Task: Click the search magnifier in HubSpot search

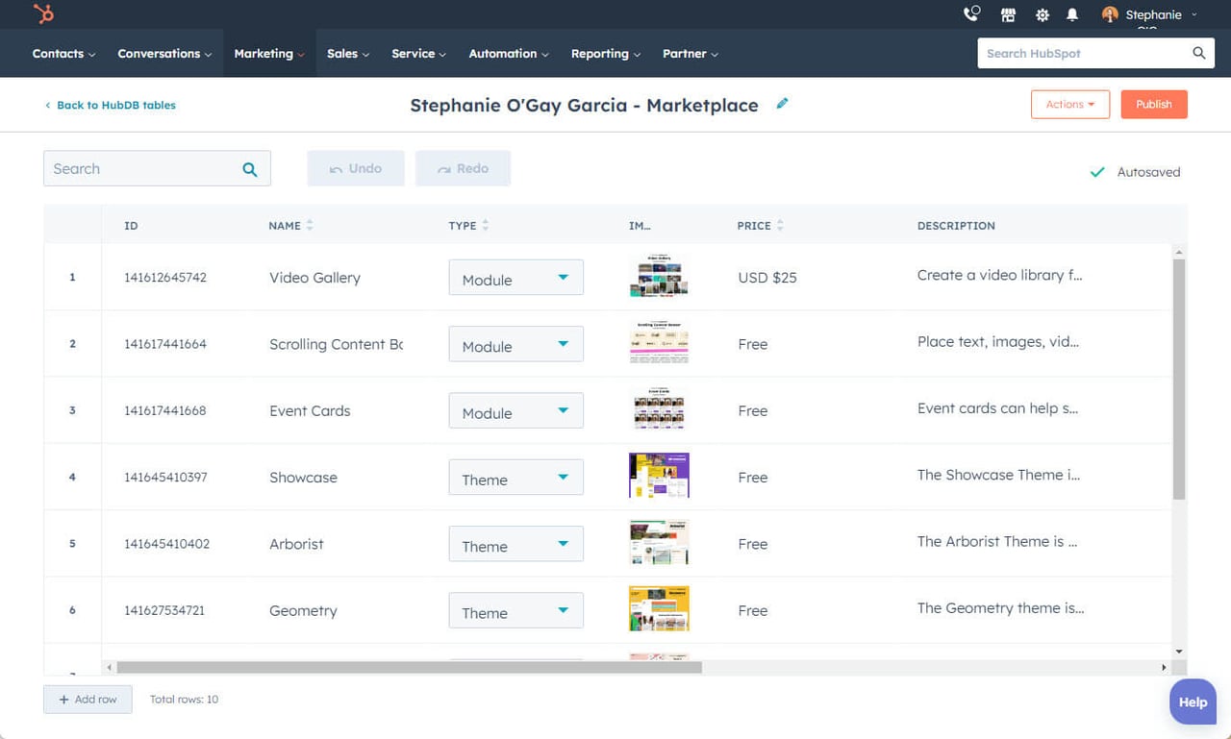Action: (x=1199, y=53)
